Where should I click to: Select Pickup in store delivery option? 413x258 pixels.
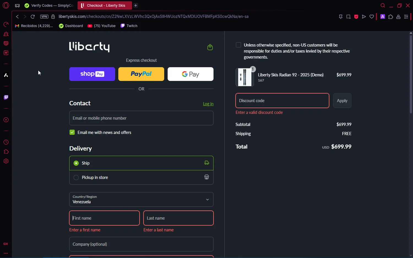(x=141, y=177)
